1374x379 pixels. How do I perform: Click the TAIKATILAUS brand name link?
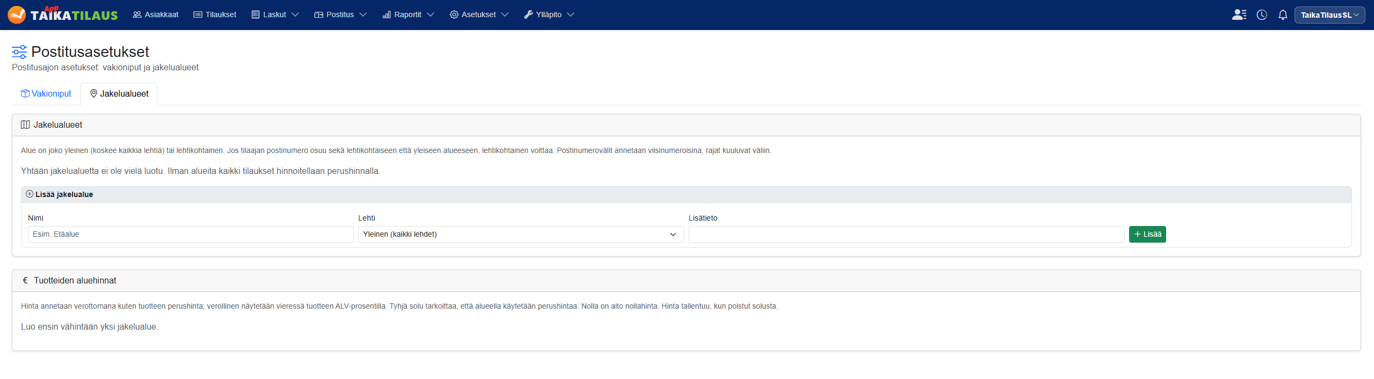pyautogui.click(x=74, y=16)
